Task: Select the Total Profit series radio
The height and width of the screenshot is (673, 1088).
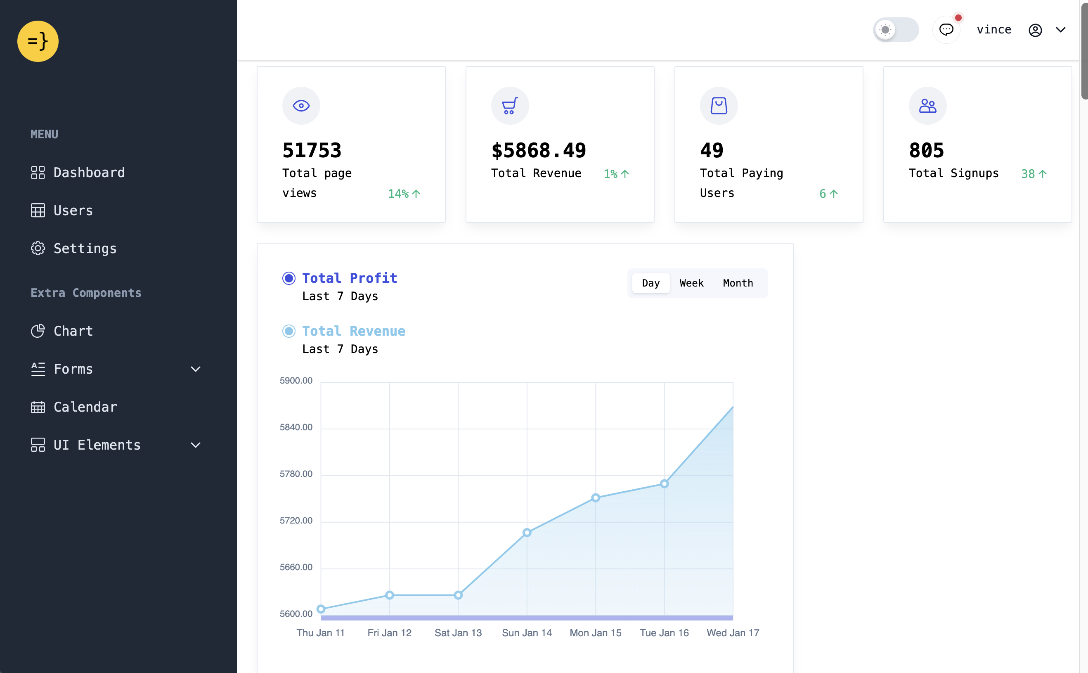Action: pyautogui.click(x=289, y=278)
